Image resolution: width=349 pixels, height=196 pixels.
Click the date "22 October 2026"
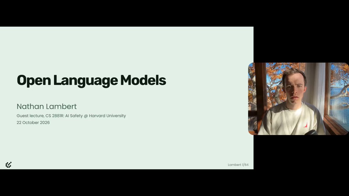(33, 123)
